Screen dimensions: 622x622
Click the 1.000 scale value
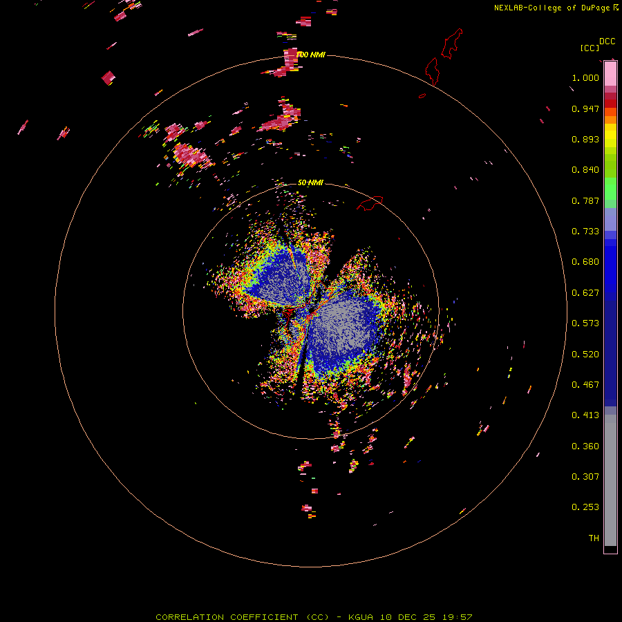click(585, 77)
